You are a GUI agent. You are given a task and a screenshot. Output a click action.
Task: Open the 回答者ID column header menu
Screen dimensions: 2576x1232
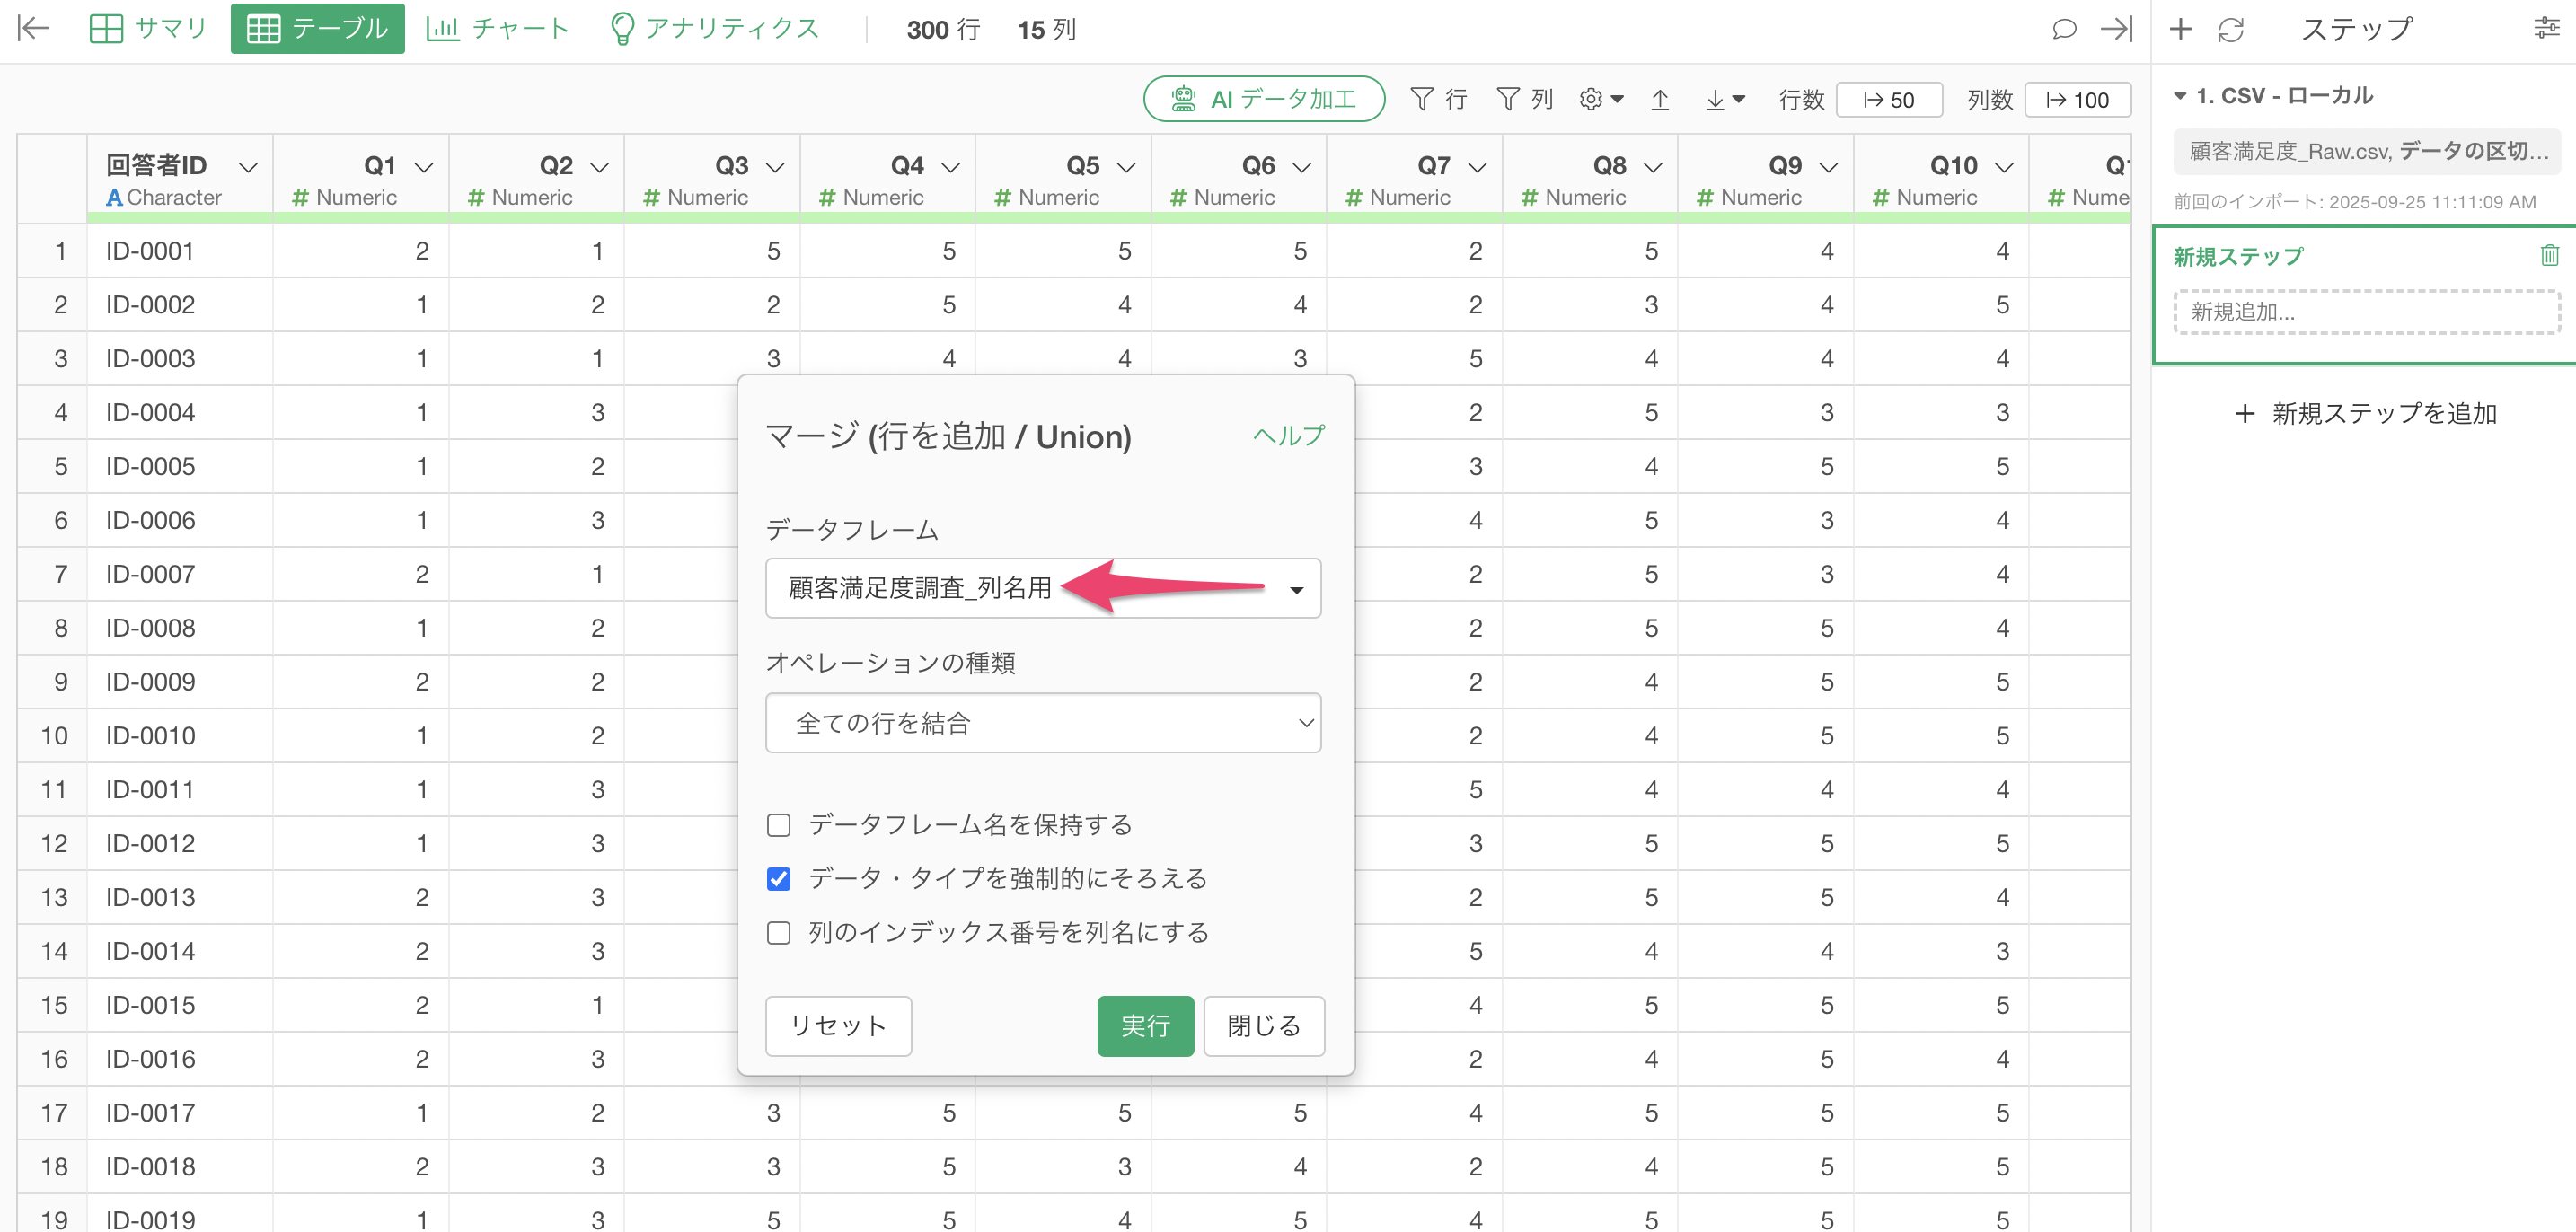pyautogui.click(x=248, y=167)
